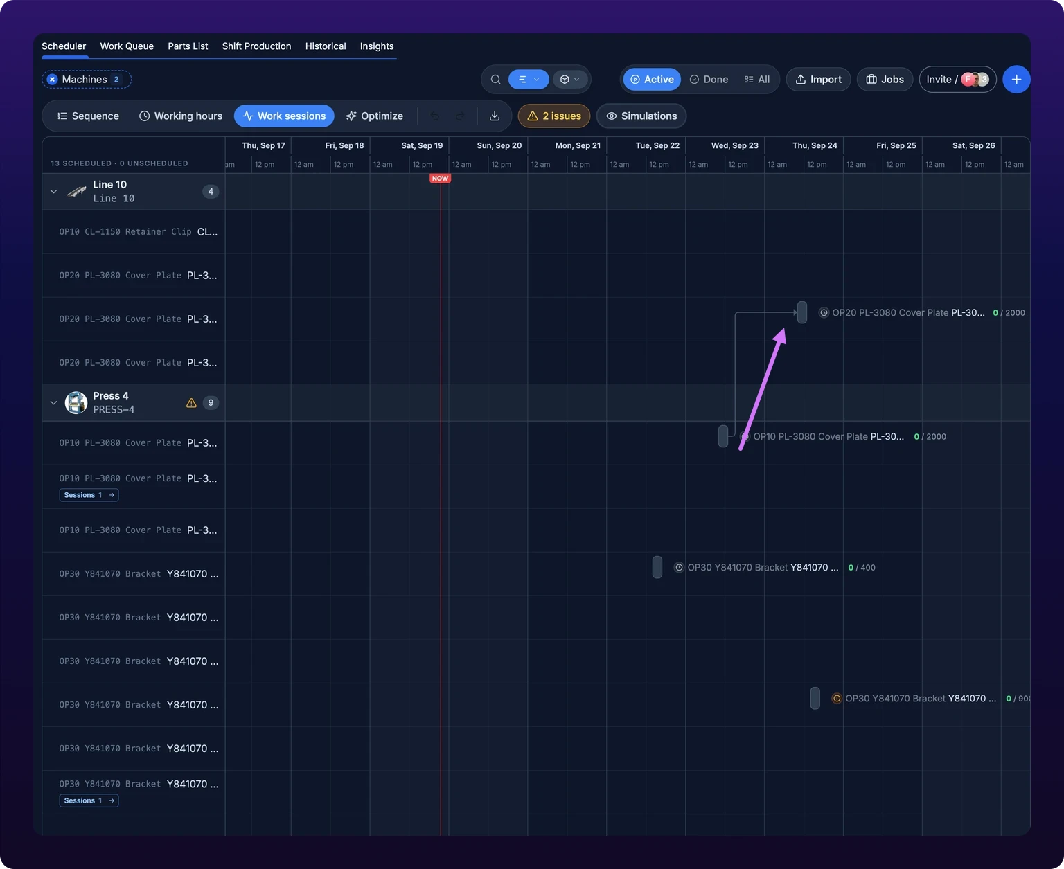Click the Press 4 warning triangle icon
Viewport: 1064px width, 869px height.
tap(191, 403)
